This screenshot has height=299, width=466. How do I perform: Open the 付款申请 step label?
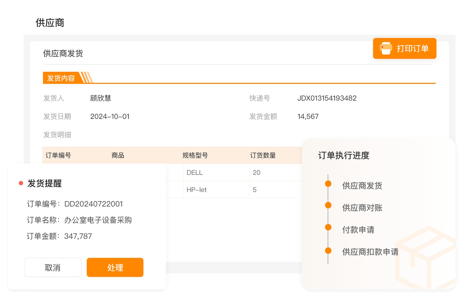[x=358, y=230]
